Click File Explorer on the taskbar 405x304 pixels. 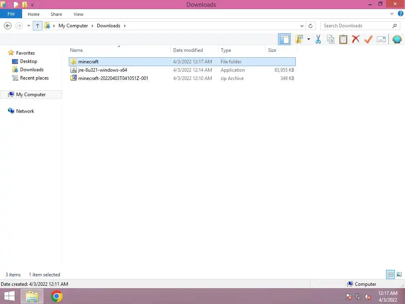point(32,296)
